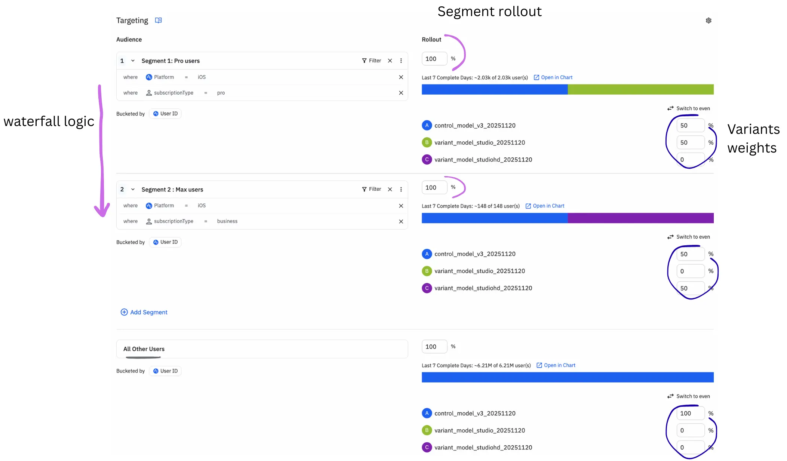The width and height of the screenshot is (787, 461).
Task: Add a new segment
Action: pos(144,312)
